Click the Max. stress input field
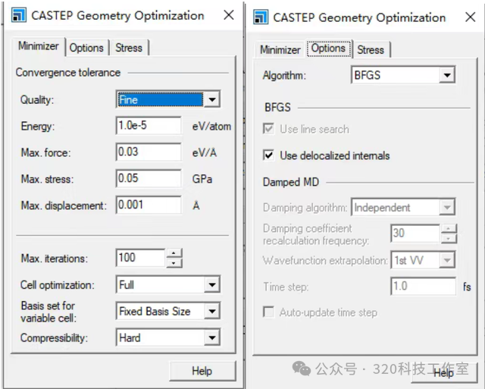485x389 pixels. point(149,178)
